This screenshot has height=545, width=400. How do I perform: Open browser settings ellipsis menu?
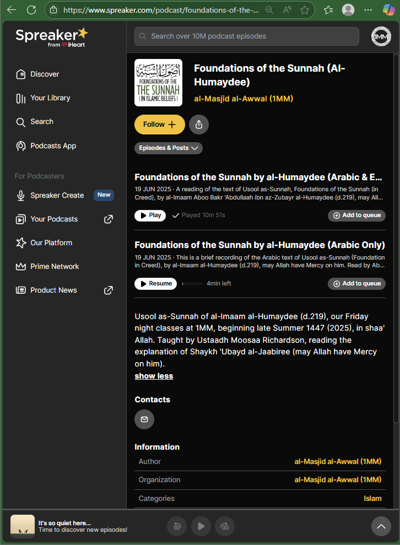[368, 10]
